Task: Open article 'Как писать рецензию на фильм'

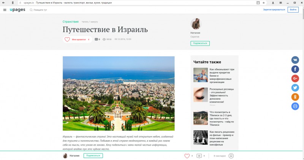Action: click(x=222, y=138)
